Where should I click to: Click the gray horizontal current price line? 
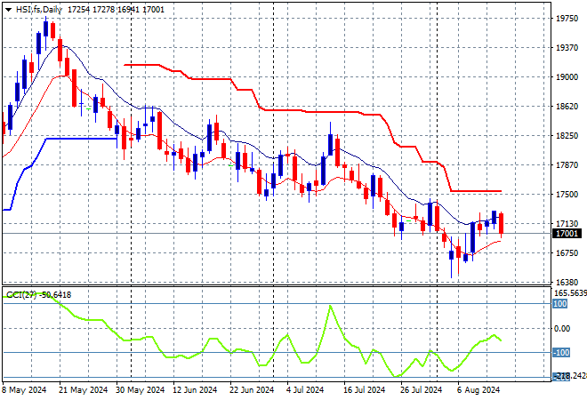(x=277, y=233)
